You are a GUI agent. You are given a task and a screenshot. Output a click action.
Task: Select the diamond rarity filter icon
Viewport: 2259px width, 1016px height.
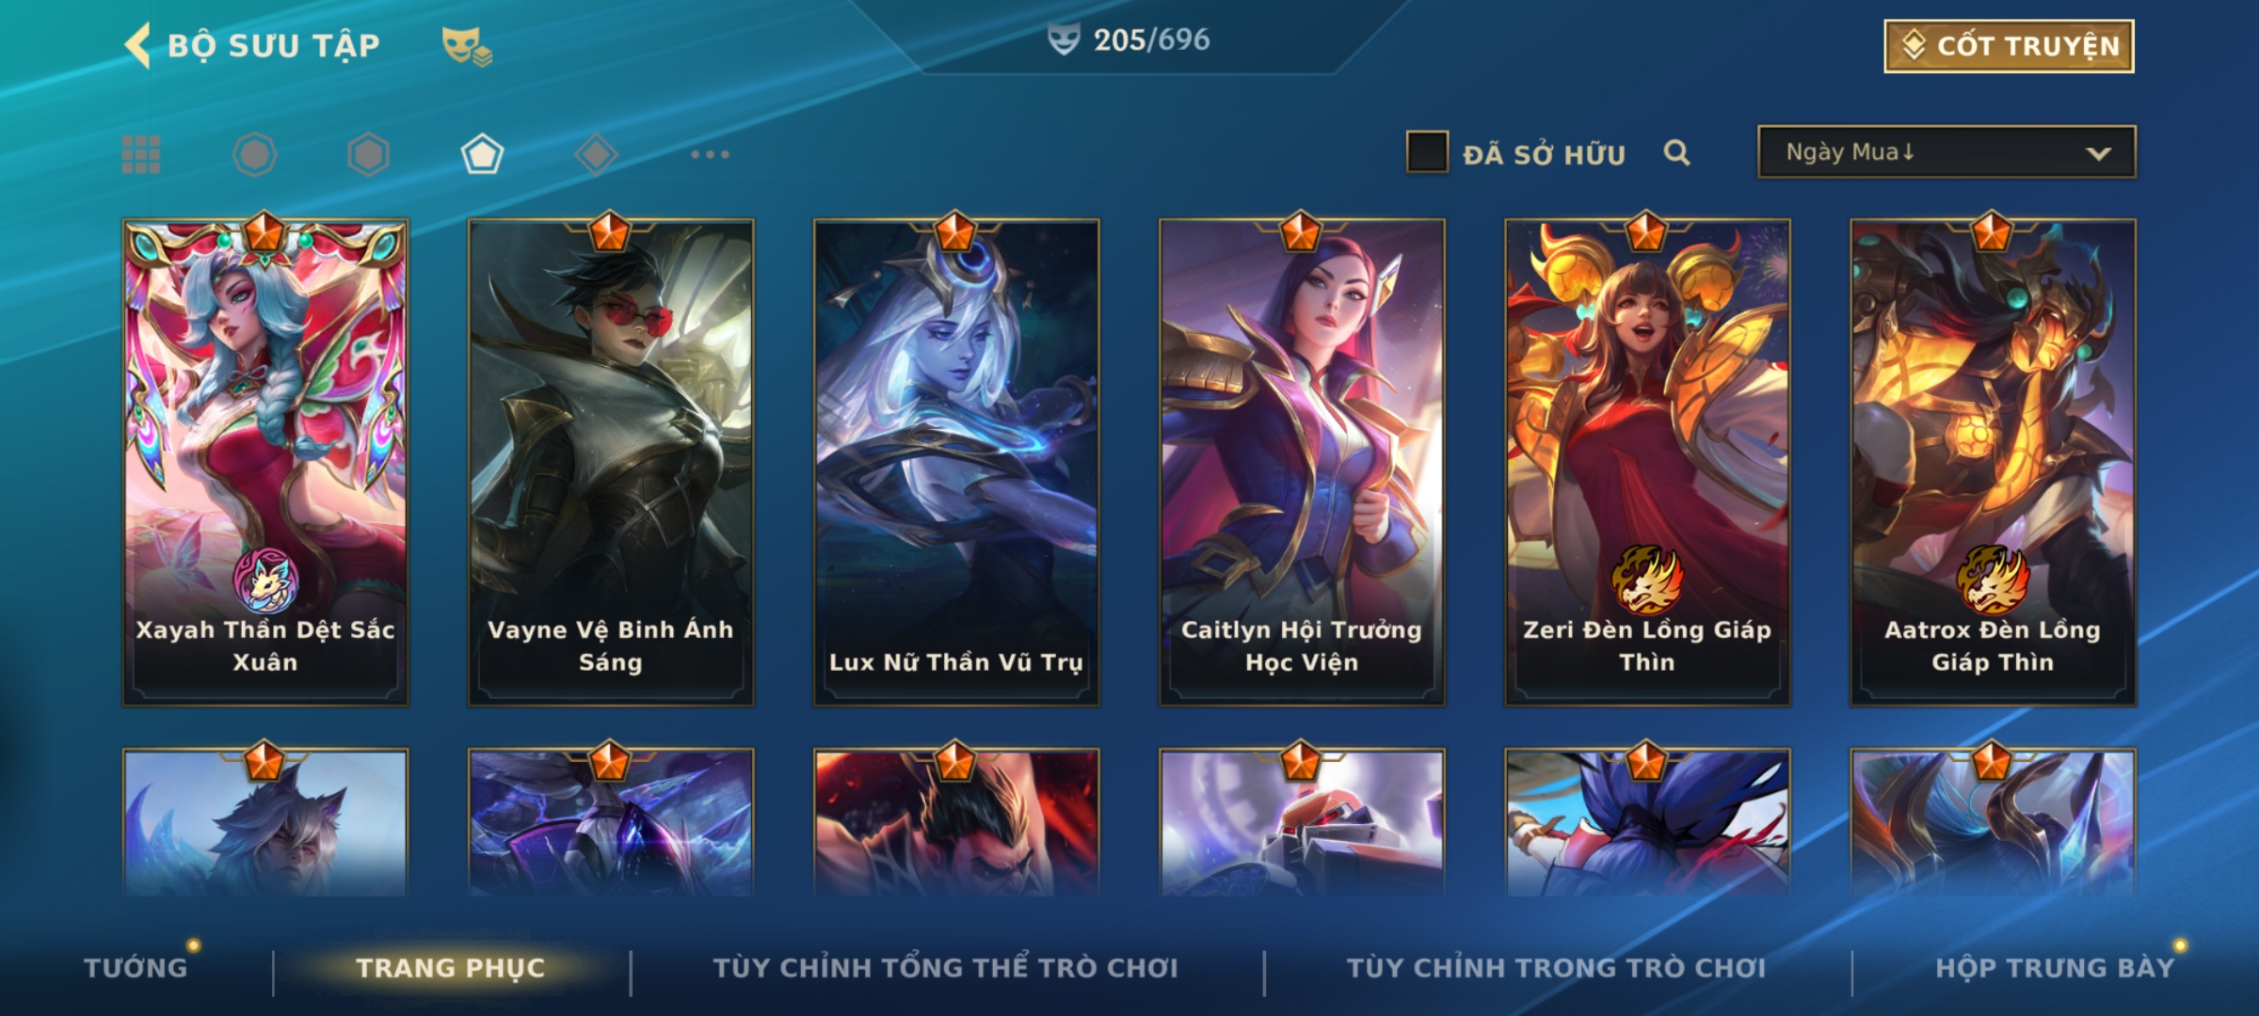tap(596, 154)
